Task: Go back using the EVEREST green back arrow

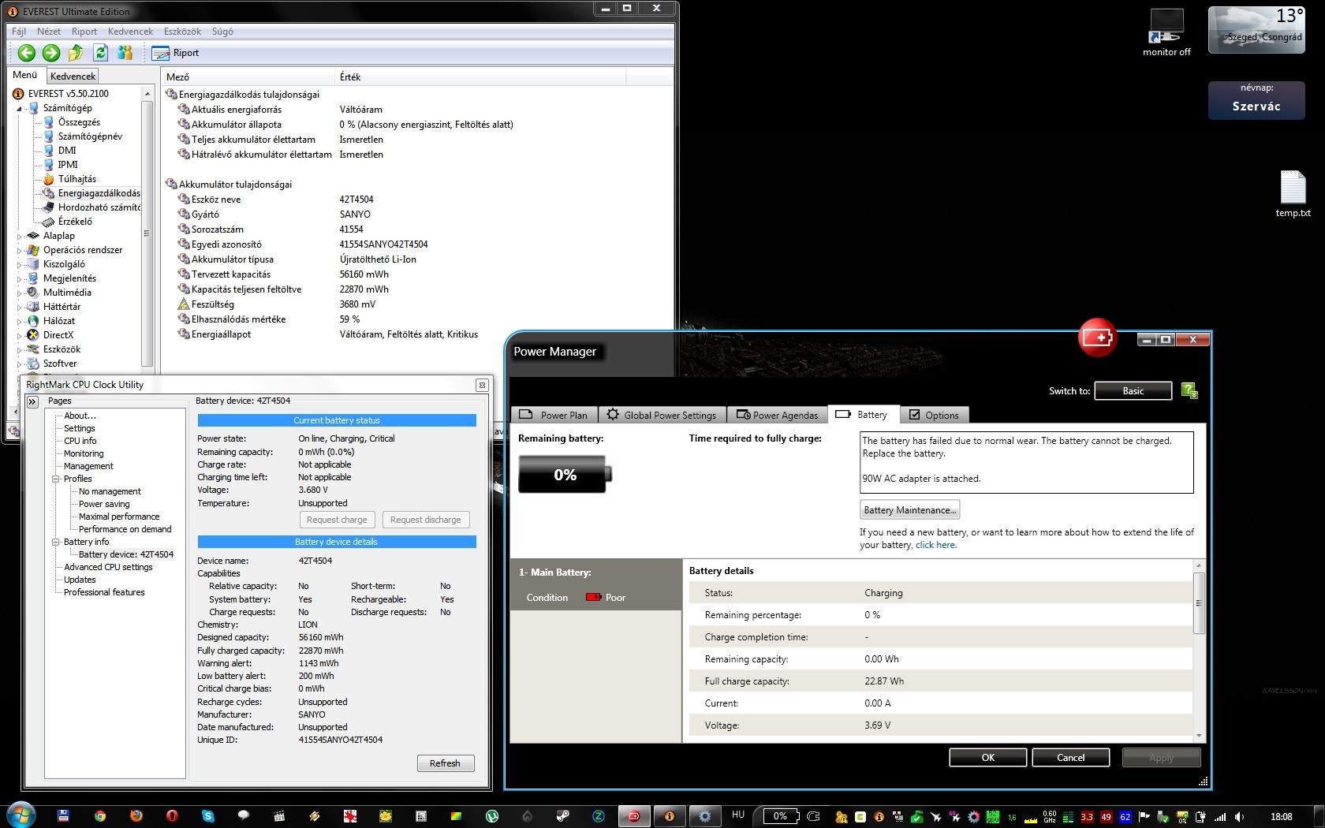Action: click(x=27, y=53)
